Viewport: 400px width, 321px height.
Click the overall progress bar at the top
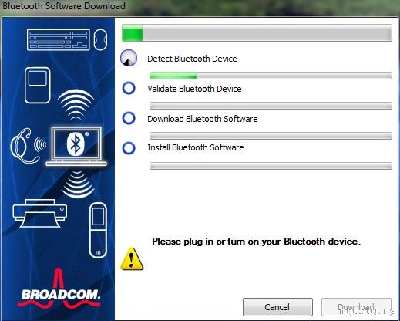tap(257, 33)
